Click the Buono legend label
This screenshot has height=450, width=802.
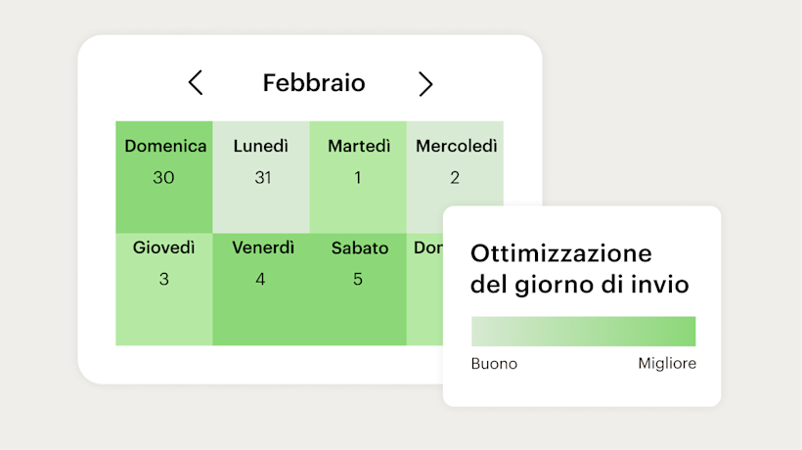[494, 364]
